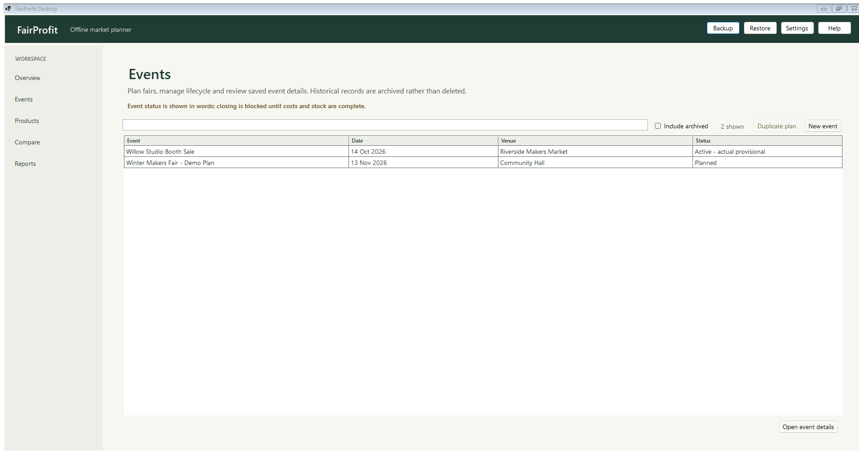Click the Duplicate plan button
The width and height of the screenshot is (859, 451).
[777, 126]
